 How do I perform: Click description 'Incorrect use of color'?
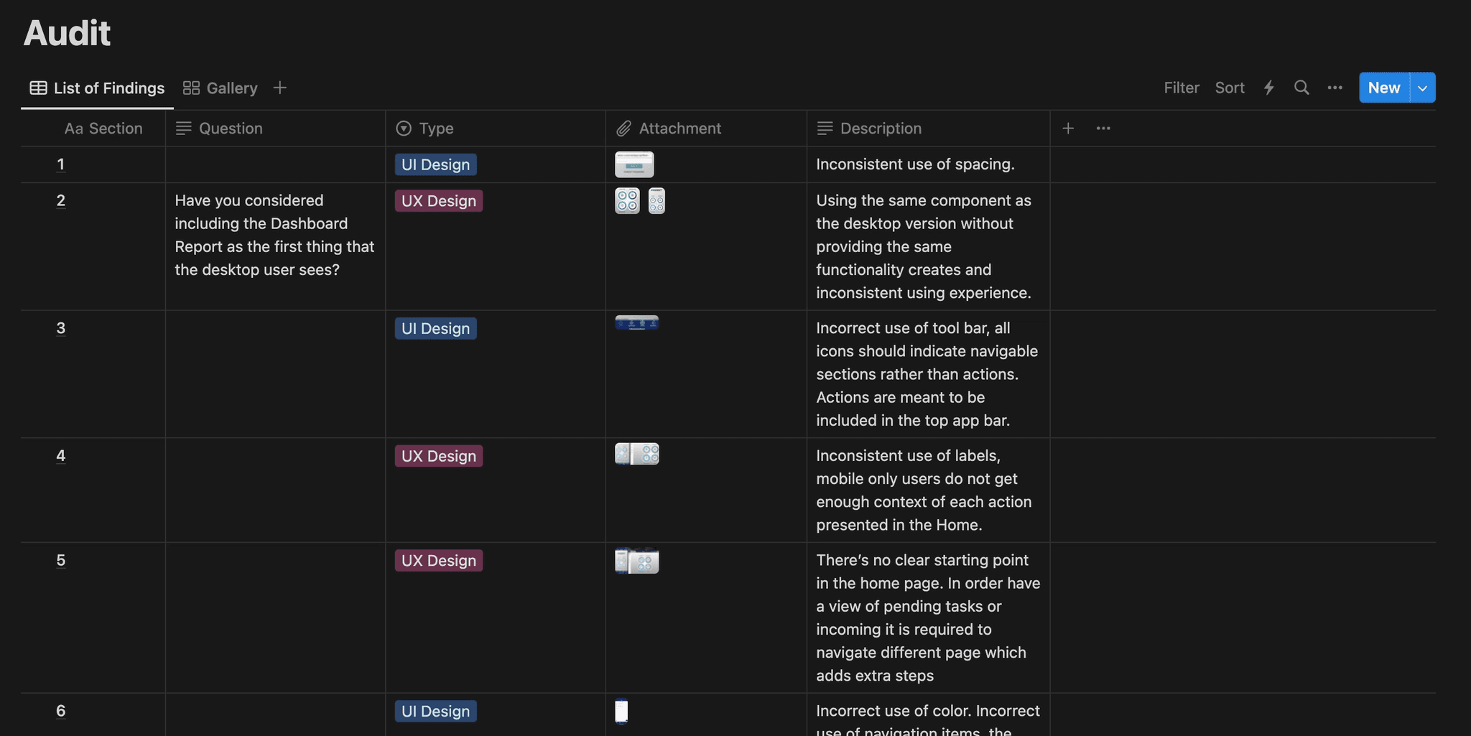(928, 715)
